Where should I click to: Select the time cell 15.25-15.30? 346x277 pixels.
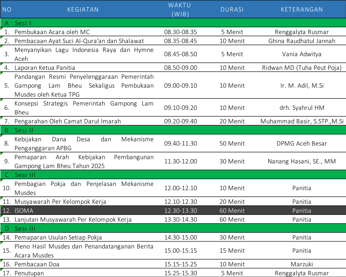[x=180, y=273]
